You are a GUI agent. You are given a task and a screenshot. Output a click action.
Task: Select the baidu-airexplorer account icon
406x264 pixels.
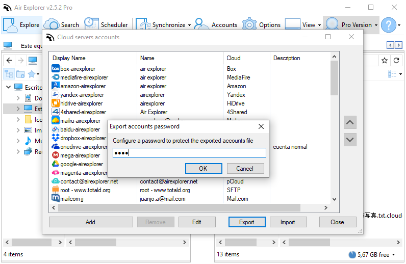(x=56, y=129)
